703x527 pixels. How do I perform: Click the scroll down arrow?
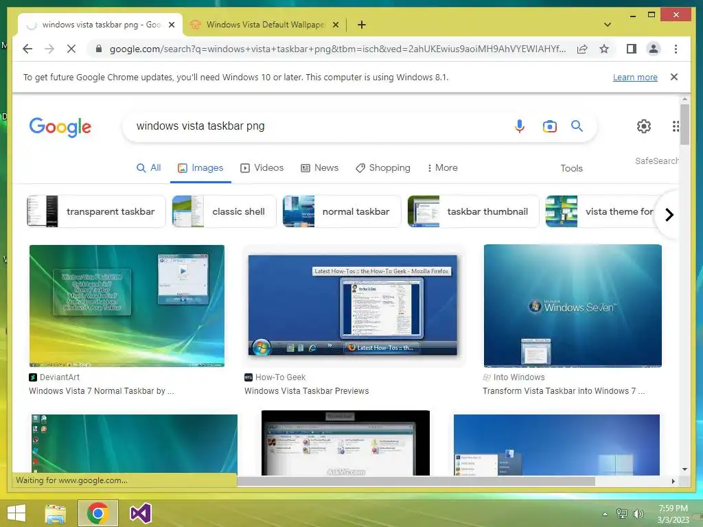684,469
